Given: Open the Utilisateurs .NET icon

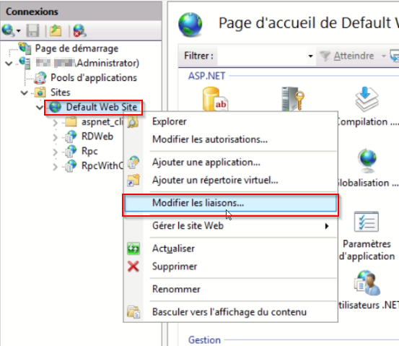Looking at the screenshot, I should 367,283.
